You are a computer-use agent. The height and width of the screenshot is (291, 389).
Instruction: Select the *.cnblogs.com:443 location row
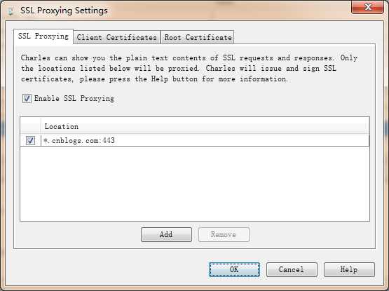195,140
